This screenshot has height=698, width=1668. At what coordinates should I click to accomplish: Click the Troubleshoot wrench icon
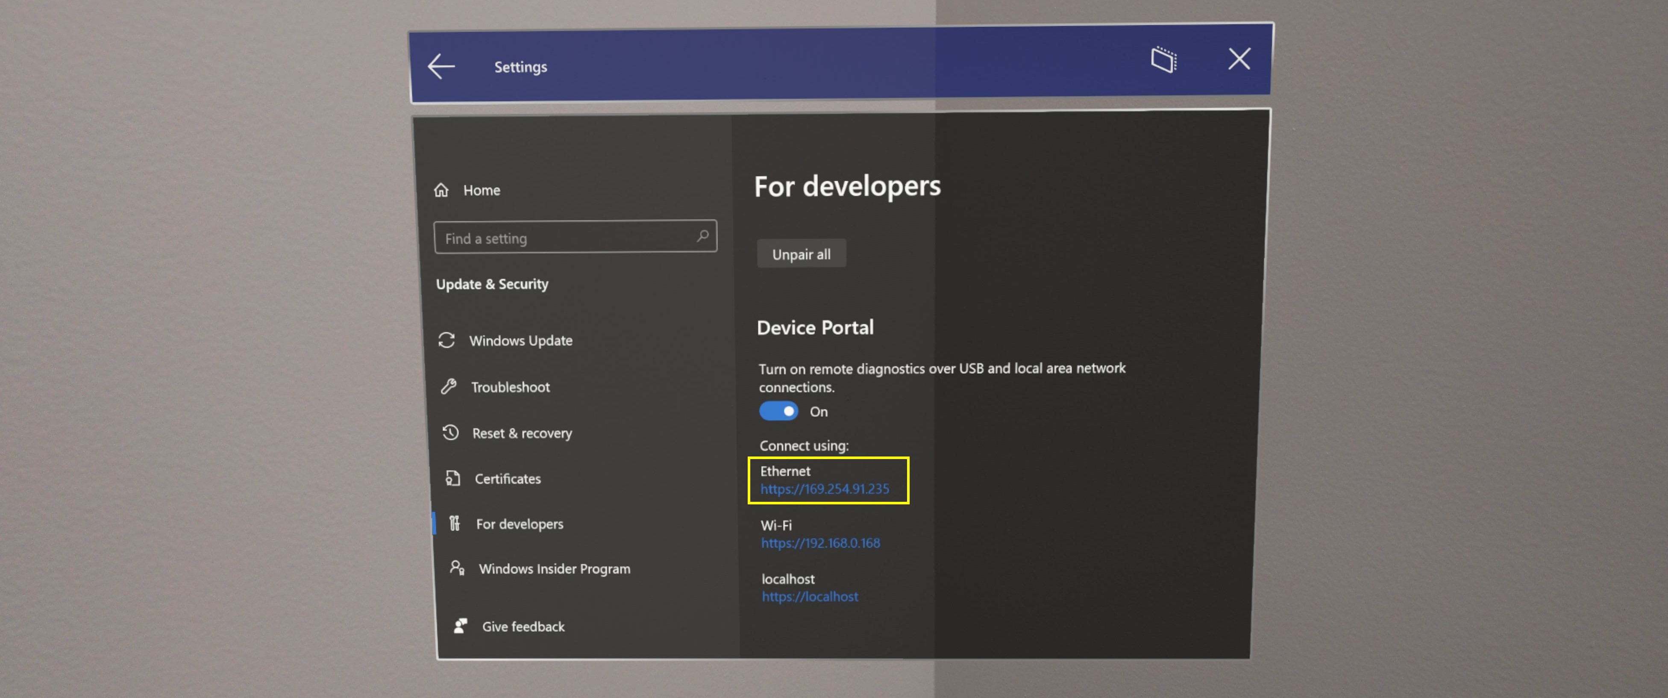click(450, 386)
